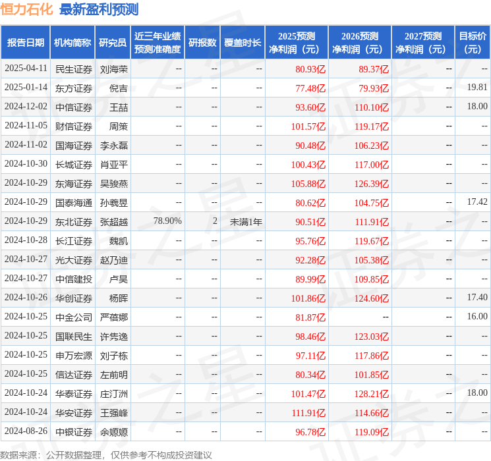Click 95.76亿 profit value
Screen dimensions: 491x461
(310, 241)
